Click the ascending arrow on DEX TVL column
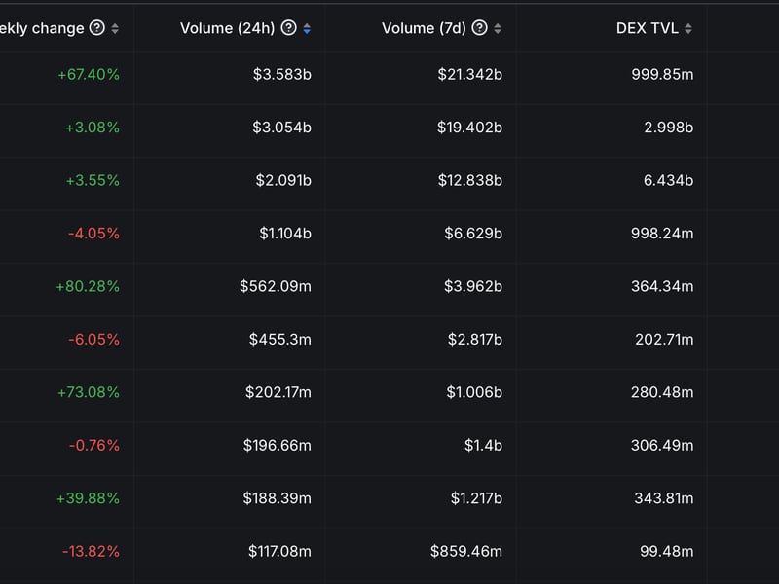The width and height of the screenshot is (779, 584). [686, 25]
